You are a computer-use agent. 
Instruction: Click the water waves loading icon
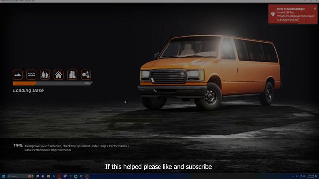[31, 75]
